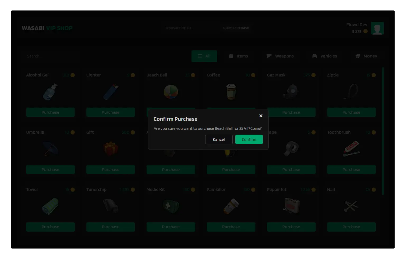Click the Search input field
This screenshot has height=259, width=407.
click(x=50, y=56)
